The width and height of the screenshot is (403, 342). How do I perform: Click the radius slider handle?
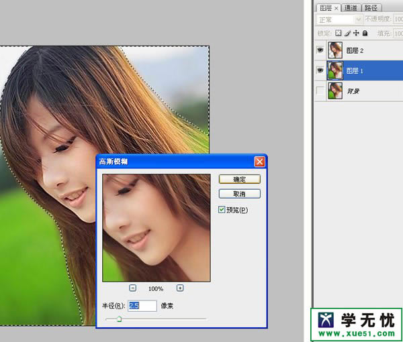tap(120, 319)
